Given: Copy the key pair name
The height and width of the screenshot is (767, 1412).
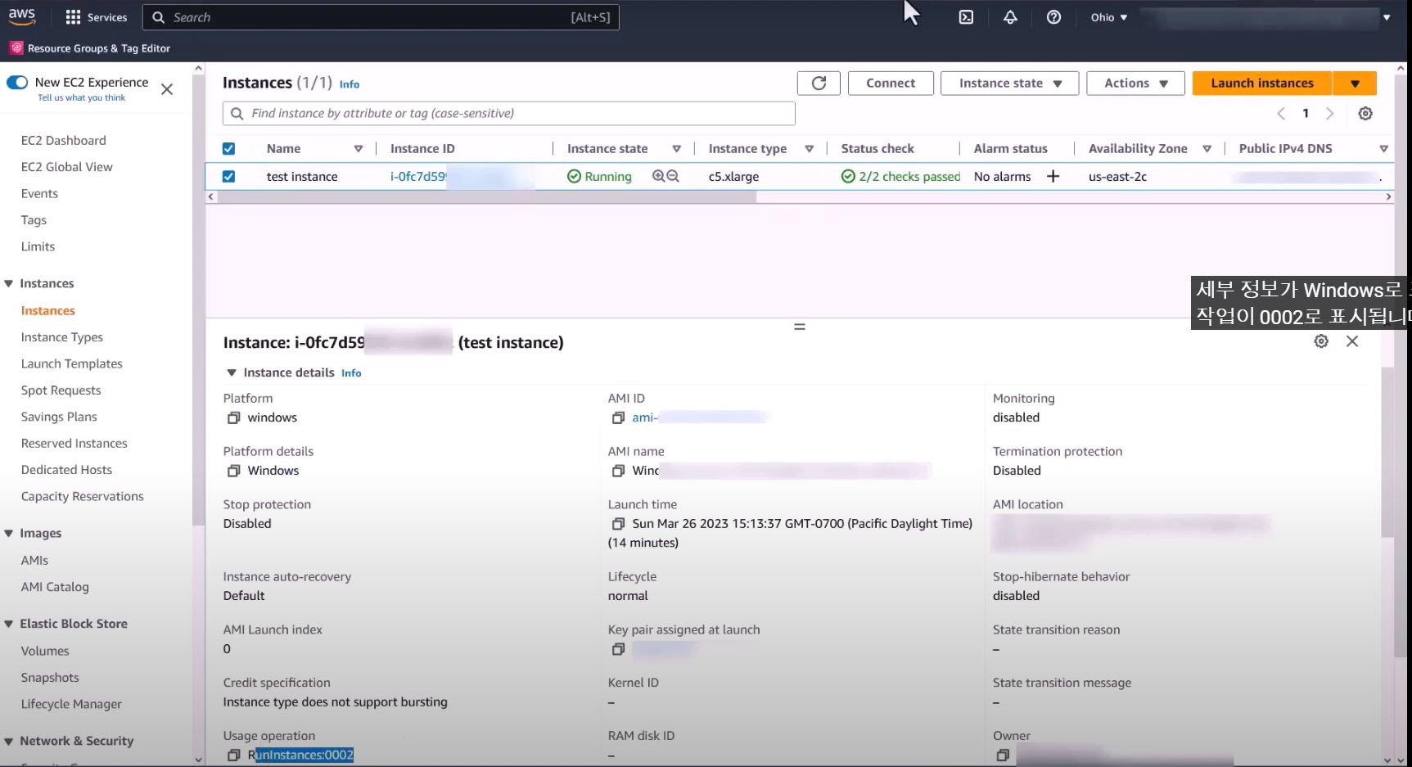Looking at the screenshot, I should (x=618, y=649).
